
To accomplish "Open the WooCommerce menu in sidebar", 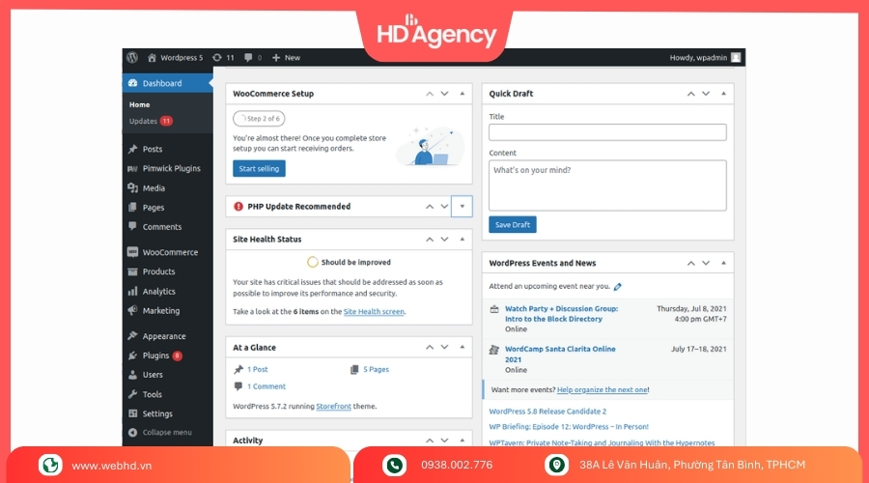I will click(170, 252).
